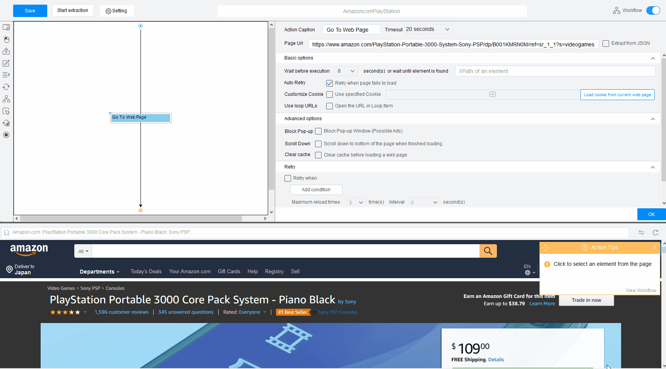
Task: Collapse the Basic options section
Action: click(x=653, y=58)
